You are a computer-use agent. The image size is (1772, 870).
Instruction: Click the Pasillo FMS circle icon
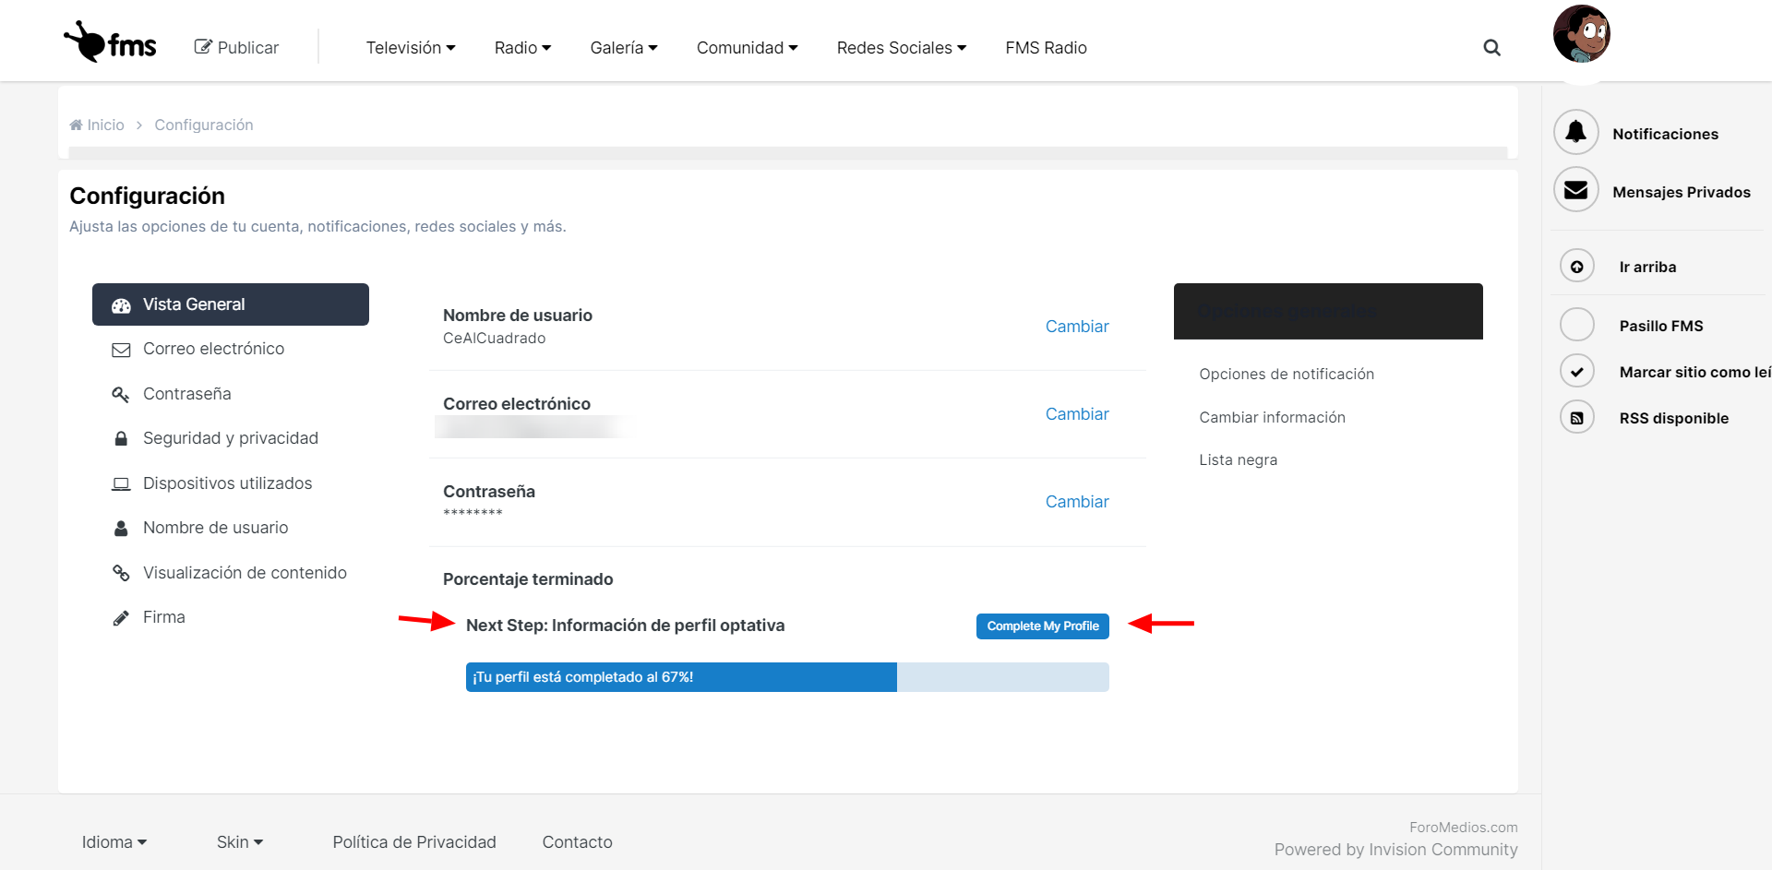pyautogui.click(x=1577, y=325)
